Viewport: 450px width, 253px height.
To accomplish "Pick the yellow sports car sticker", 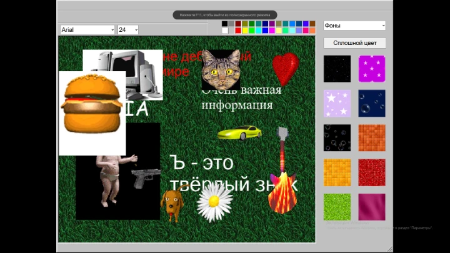I will (239, 133).
